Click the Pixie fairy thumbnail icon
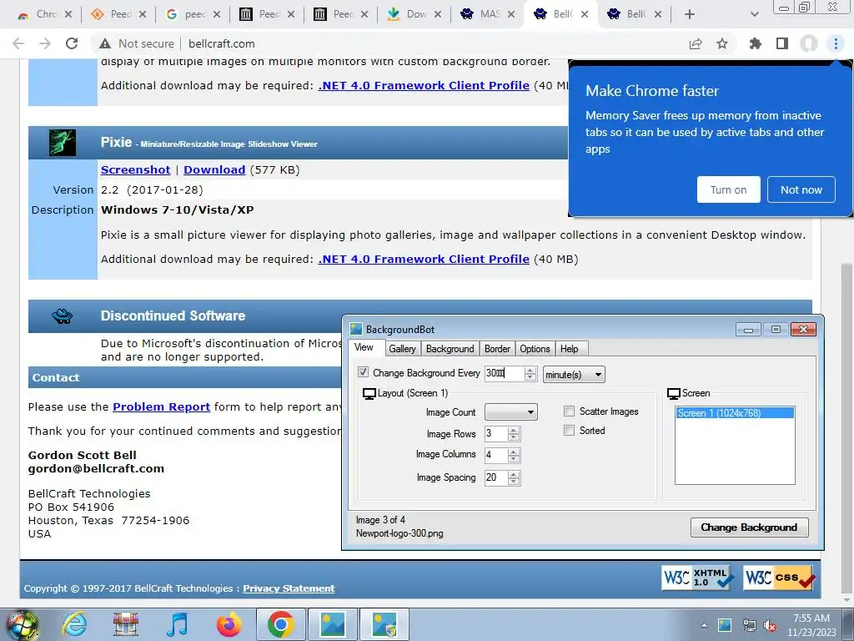This screenshot has height=641, width=854. pos(63,143)
